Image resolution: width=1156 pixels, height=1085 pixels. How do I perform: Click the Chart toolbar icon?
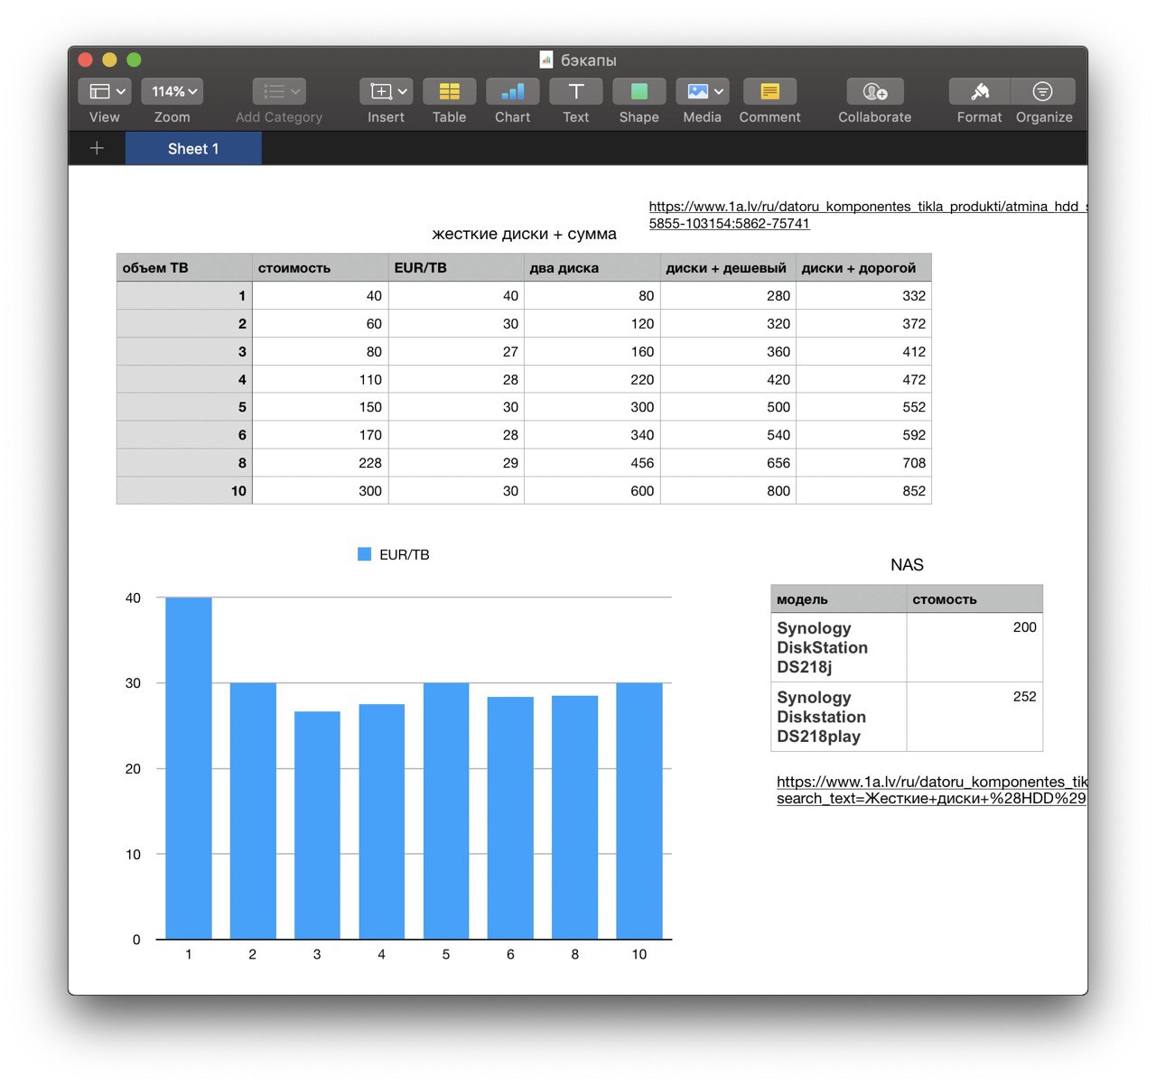pyautogui.click(x=512, y=91)
